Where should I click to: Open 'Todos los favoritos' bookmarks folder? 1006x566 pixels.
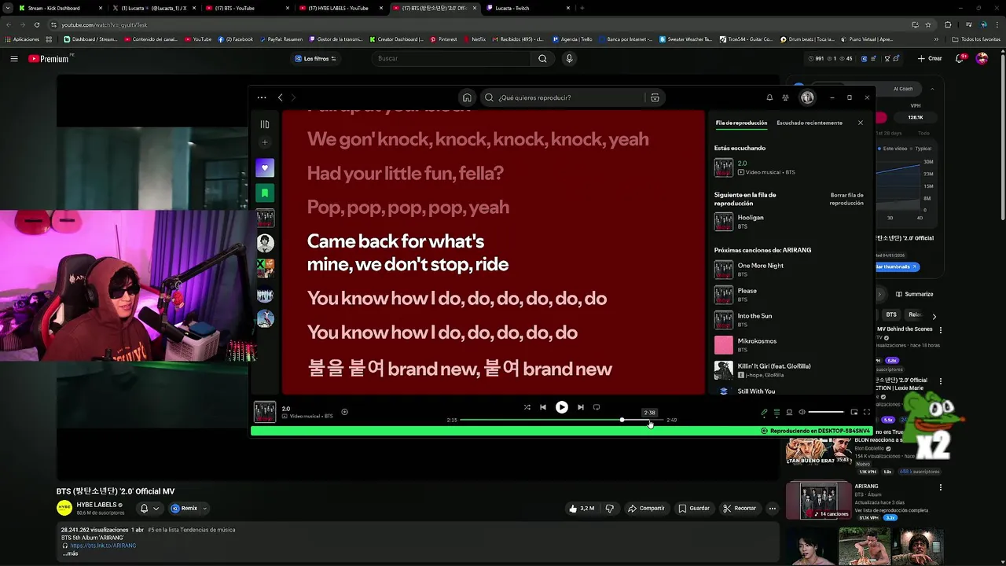(x=976, y=39)
